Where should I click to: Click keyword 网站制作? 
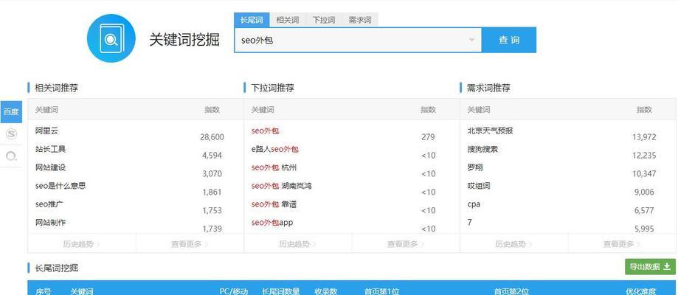point(51,223)
